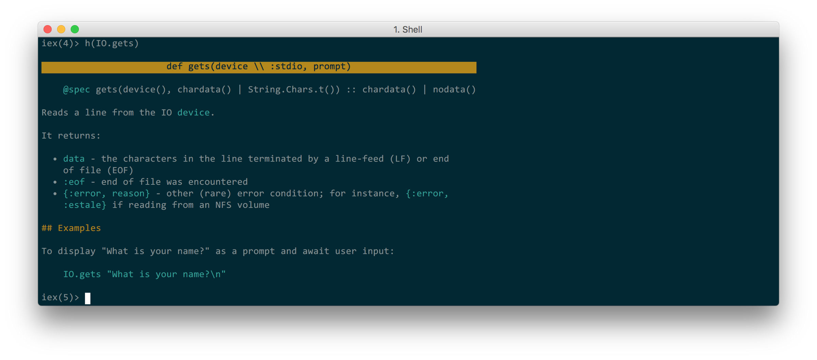Click "String.Chars.t()" in the spec
Viewport: 817px width, 360px height.
[293, 90]
